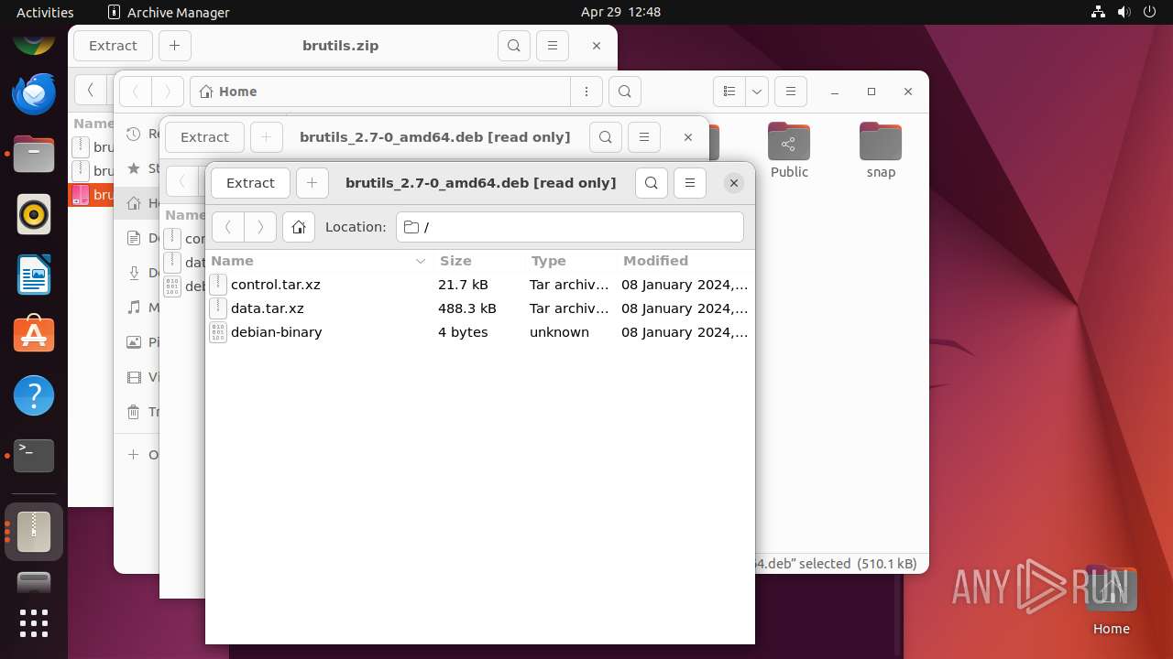Switch to list view in Files
1173x659 pixels.
click(x=729, y=92)
